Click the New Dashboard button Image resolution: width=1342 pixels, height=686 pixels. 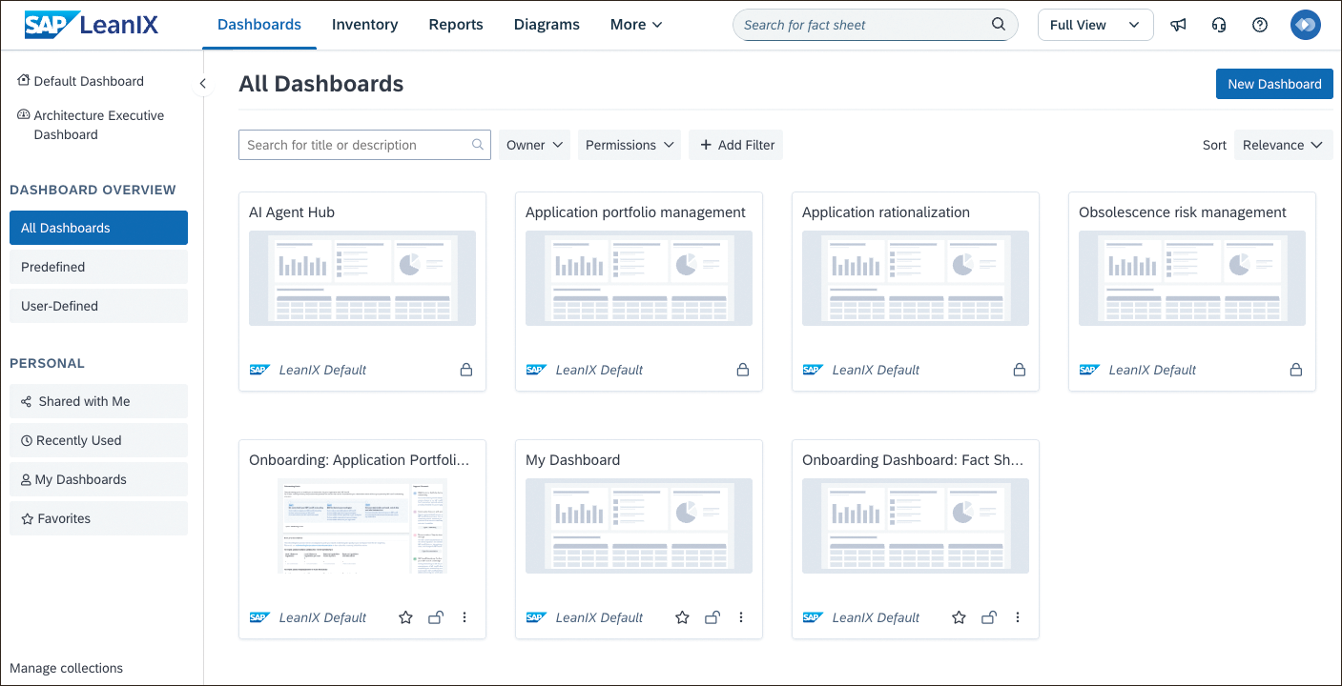[x=1274, y=84]
